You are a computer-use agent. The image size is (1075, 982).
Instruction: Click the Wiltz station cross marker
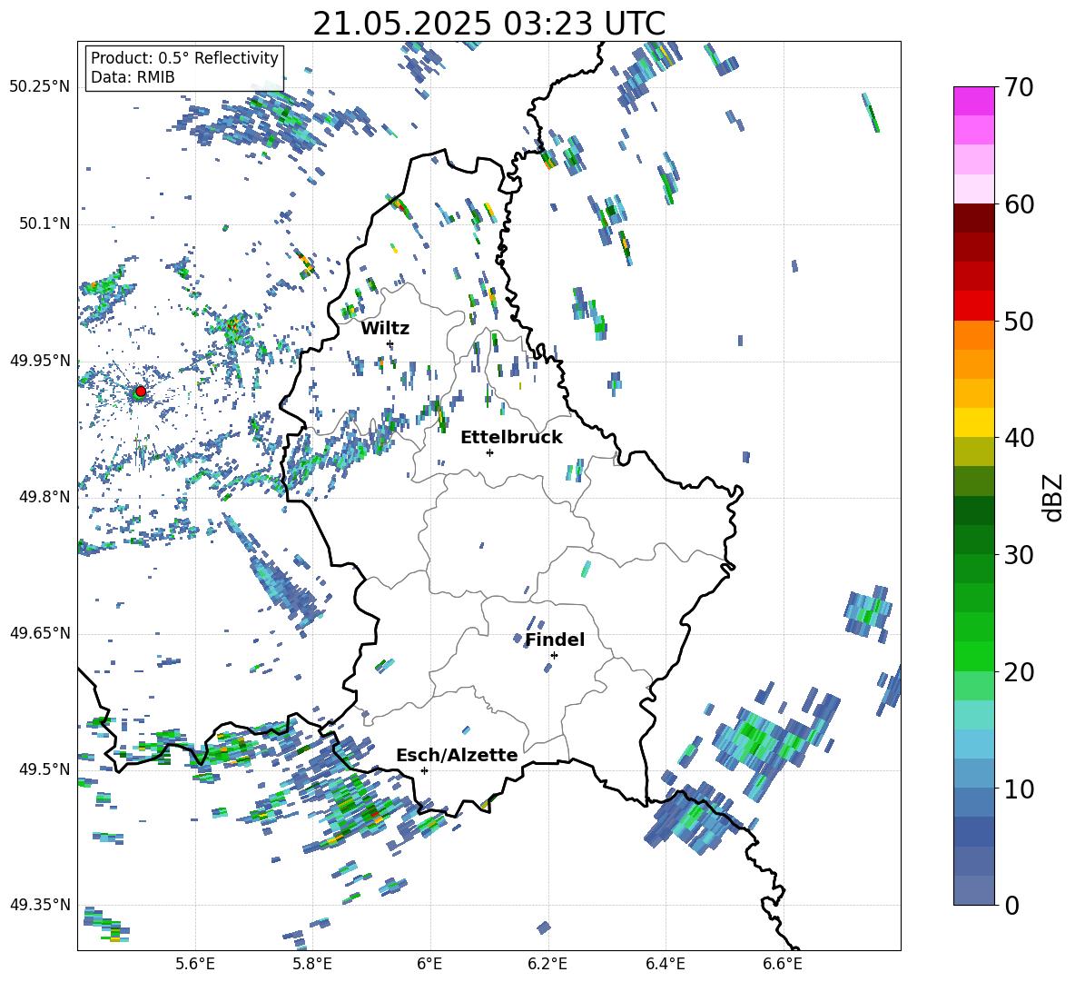pyautogui.click(x=390, y=343)
